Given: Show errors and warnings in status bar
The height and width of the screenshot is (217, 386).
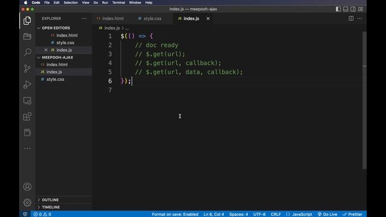Looking at the screenshot, I should pyautogui.click(x=42, y=215).
